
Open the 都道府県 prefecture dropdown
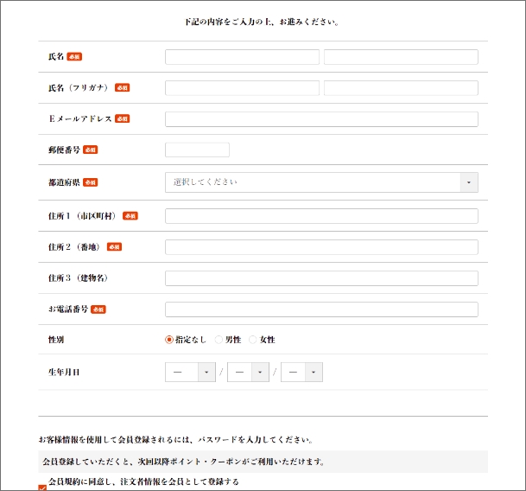313,182
